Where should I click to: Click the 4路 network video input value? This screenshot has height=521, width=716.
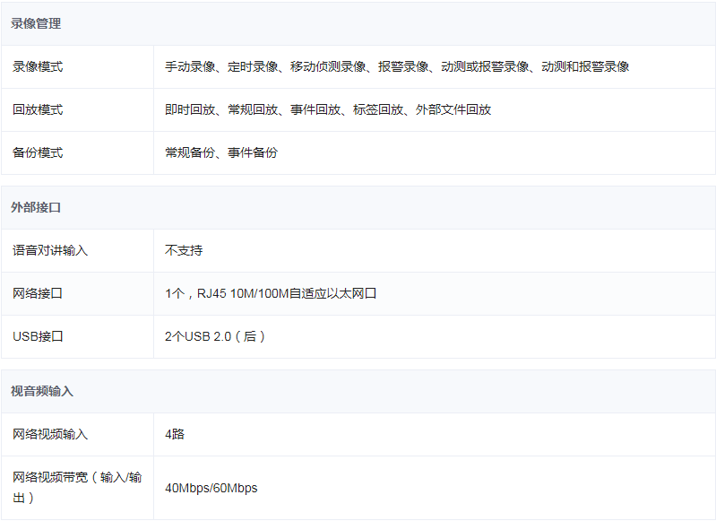(175, 434)
